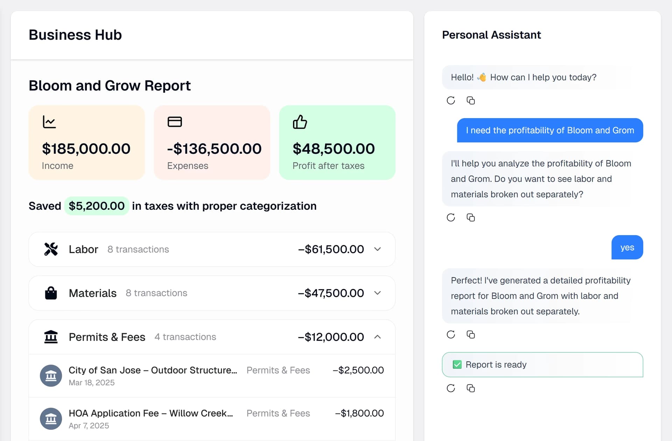Click the expenses credit card icon
Viewport: 672px width, 441px height.
[x=174, y=122]
